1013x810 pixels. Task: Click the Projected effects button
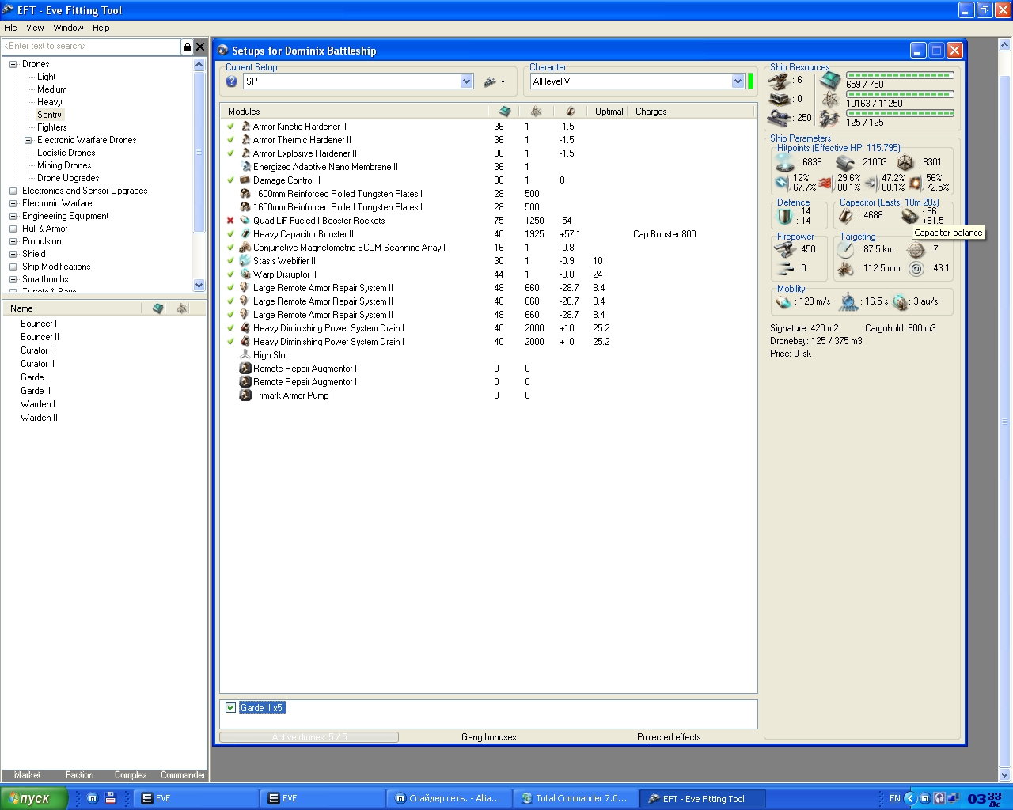[x=669, y=737]
